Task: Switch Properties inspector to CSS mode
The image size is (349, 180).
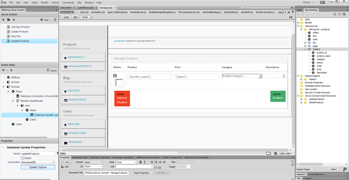Action: (x=65, y=166)
